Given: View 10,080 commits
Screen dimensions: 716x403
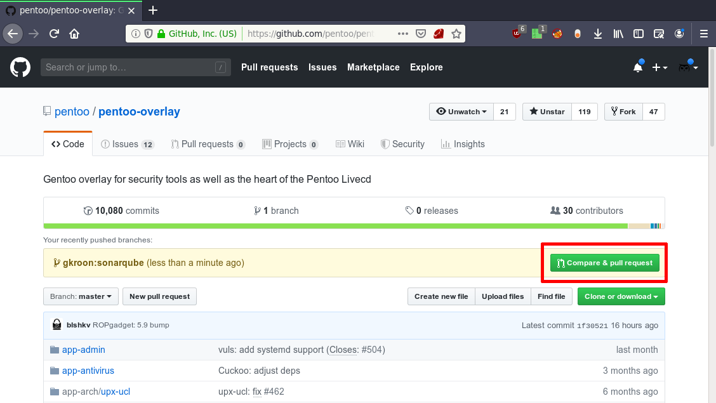Looking at the screenshot, I should [121, 211].
